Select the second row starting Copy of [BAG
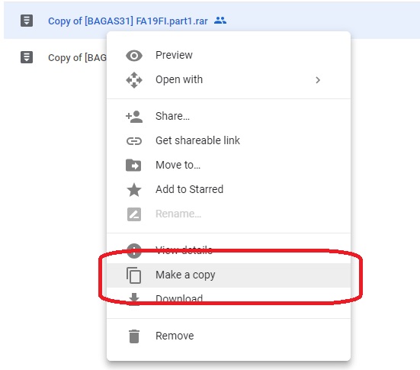This screenshot has height=370, width=420. [x=55, y=57]
